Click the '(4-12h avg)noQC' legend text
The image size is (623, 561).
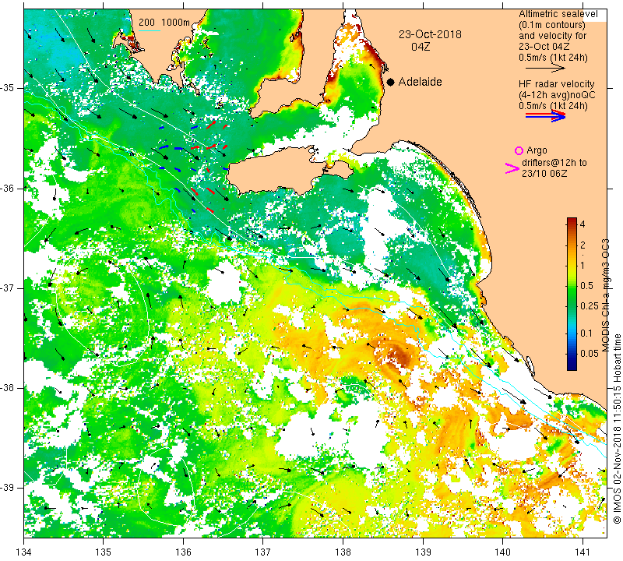pyautogui.click(x=557, y=95)
